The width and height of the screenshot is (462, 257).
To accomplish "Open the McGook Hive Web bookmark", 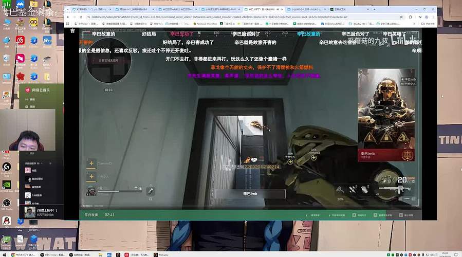I will [x=205, y=24].
